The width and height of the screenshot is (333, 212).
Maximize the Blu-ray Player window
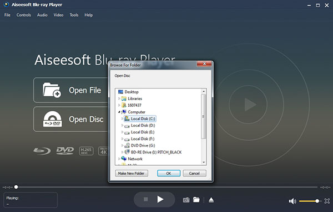[x=317, y=6]
